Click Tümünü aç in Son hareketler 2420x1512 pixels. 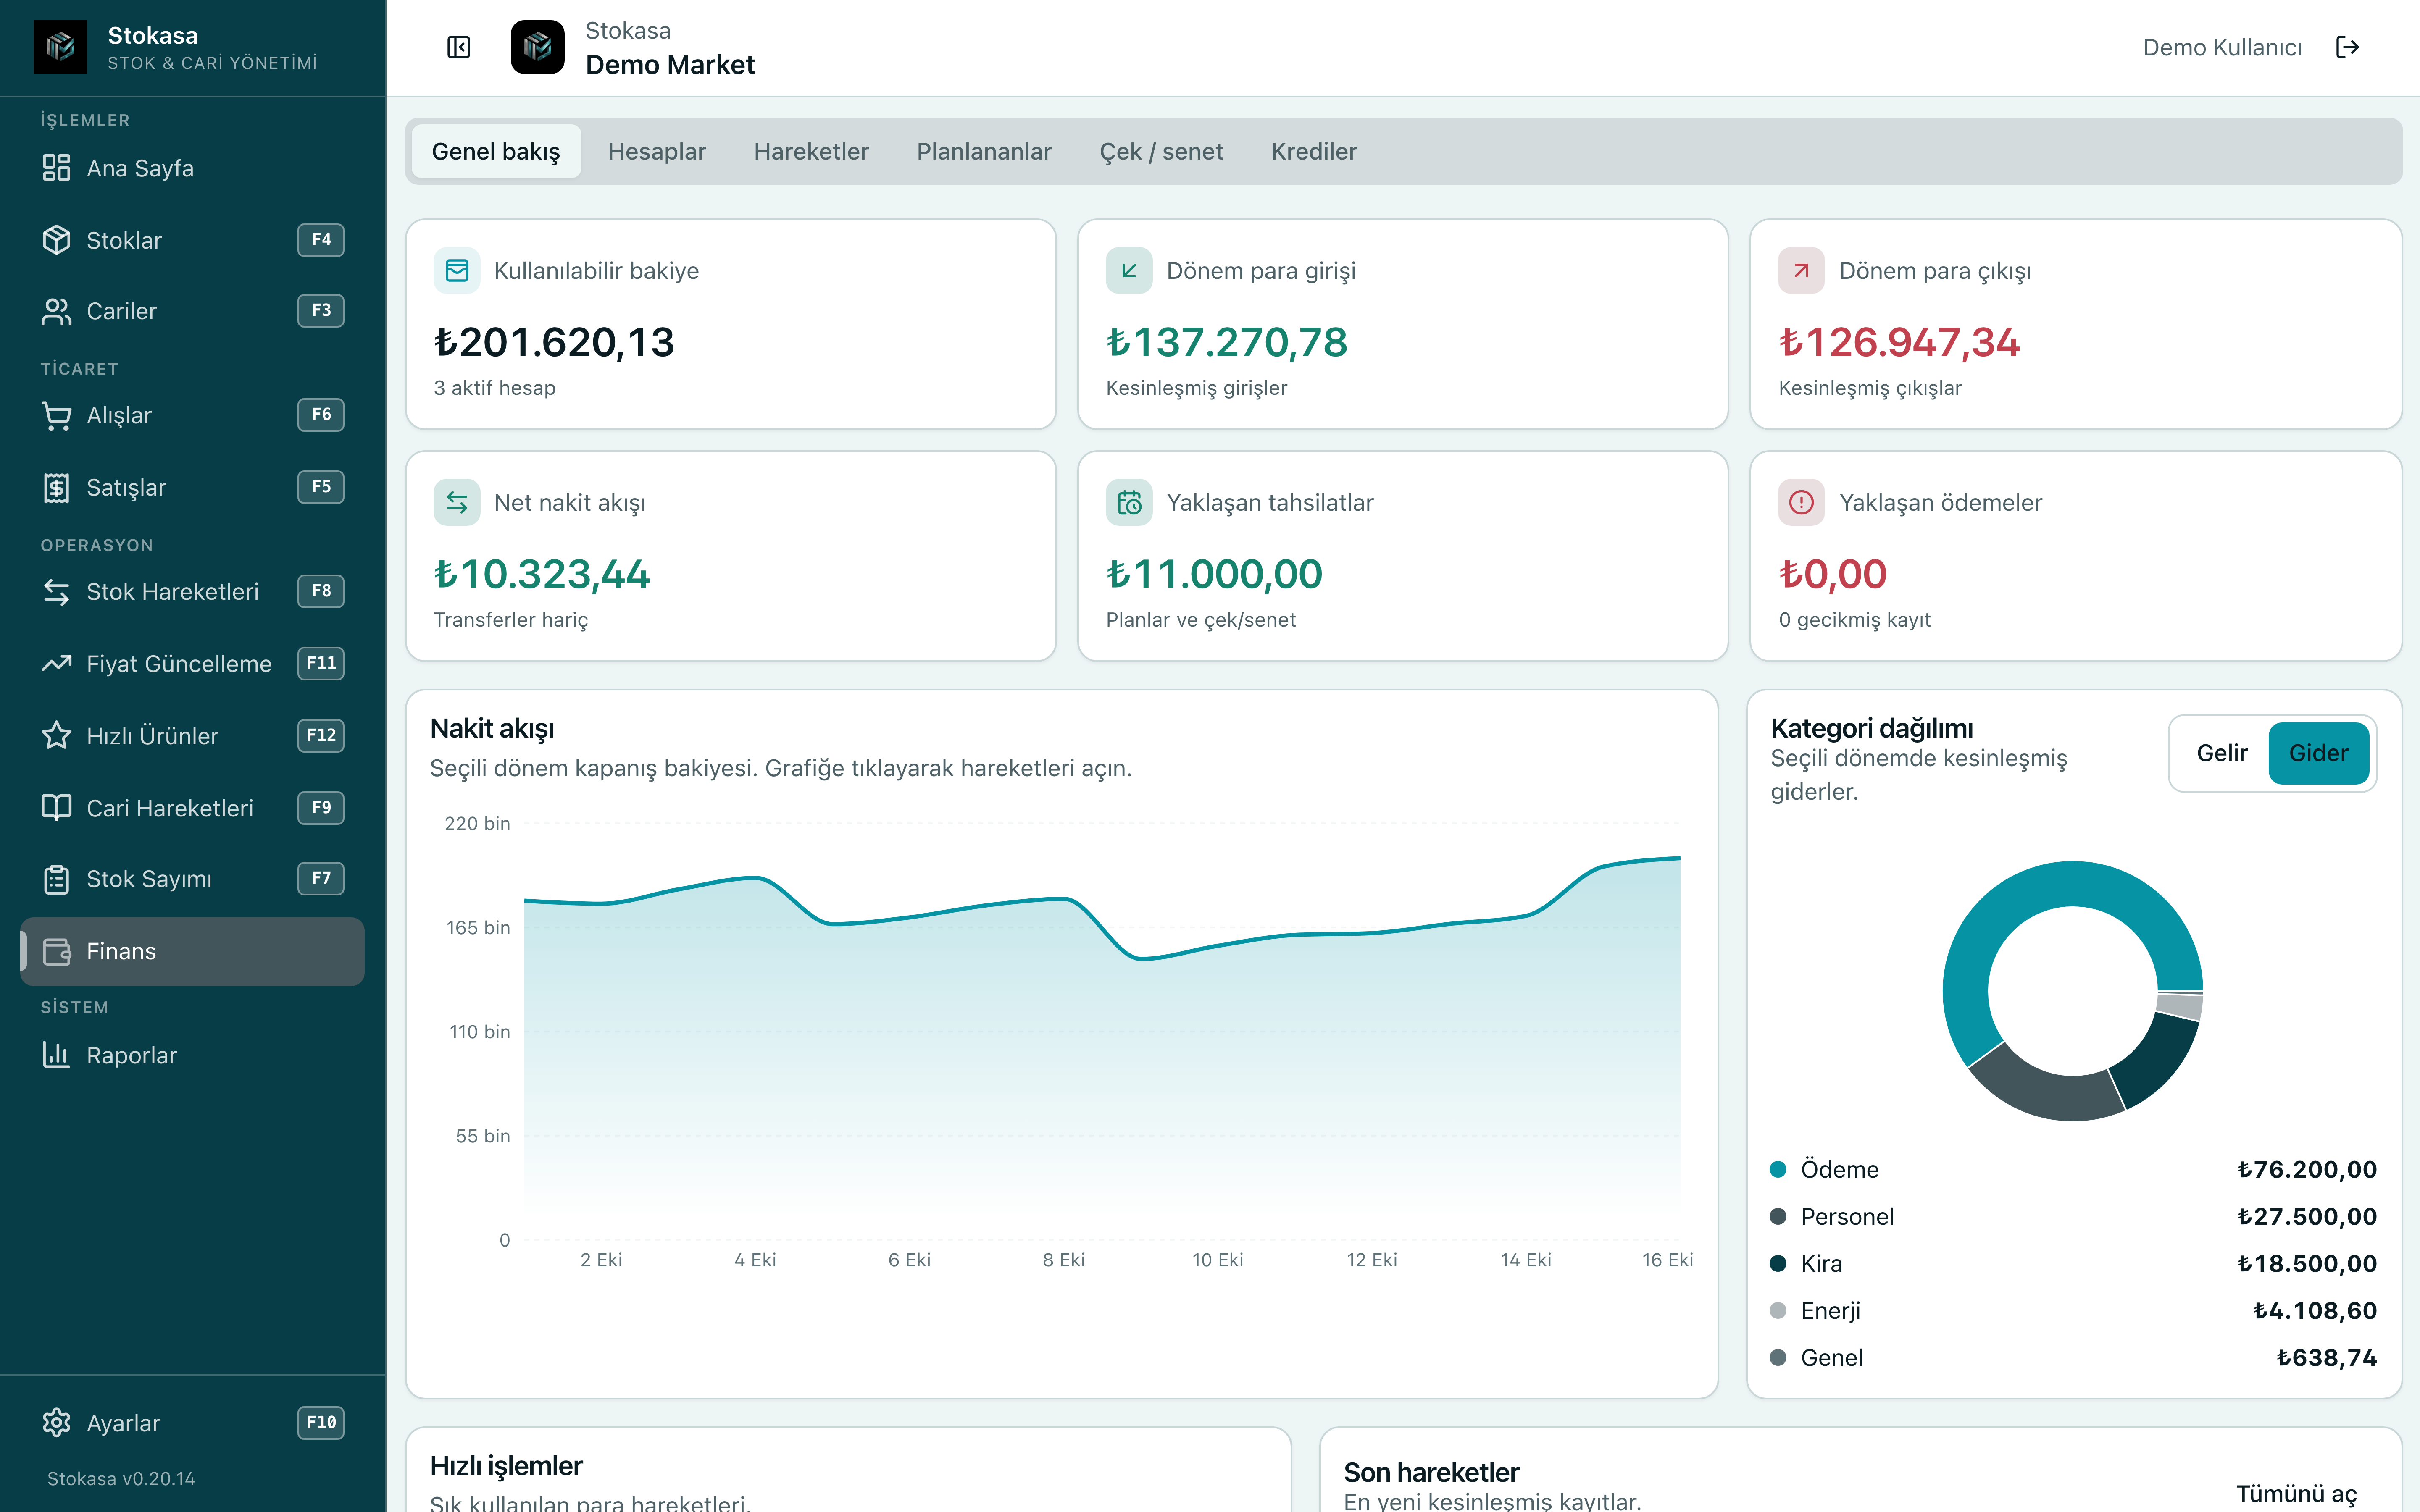[x=2296, y=1493]
